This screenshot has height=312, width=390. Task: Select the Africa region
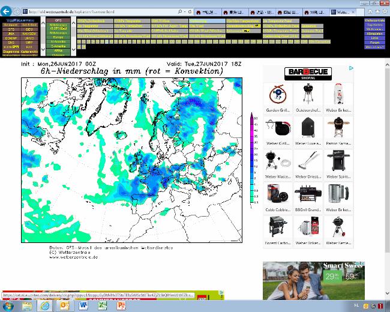click(58, 50)
